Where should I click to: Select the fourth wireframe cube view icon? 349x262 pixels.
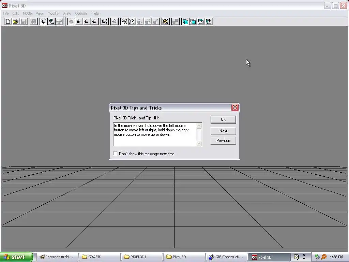[209, 21]
